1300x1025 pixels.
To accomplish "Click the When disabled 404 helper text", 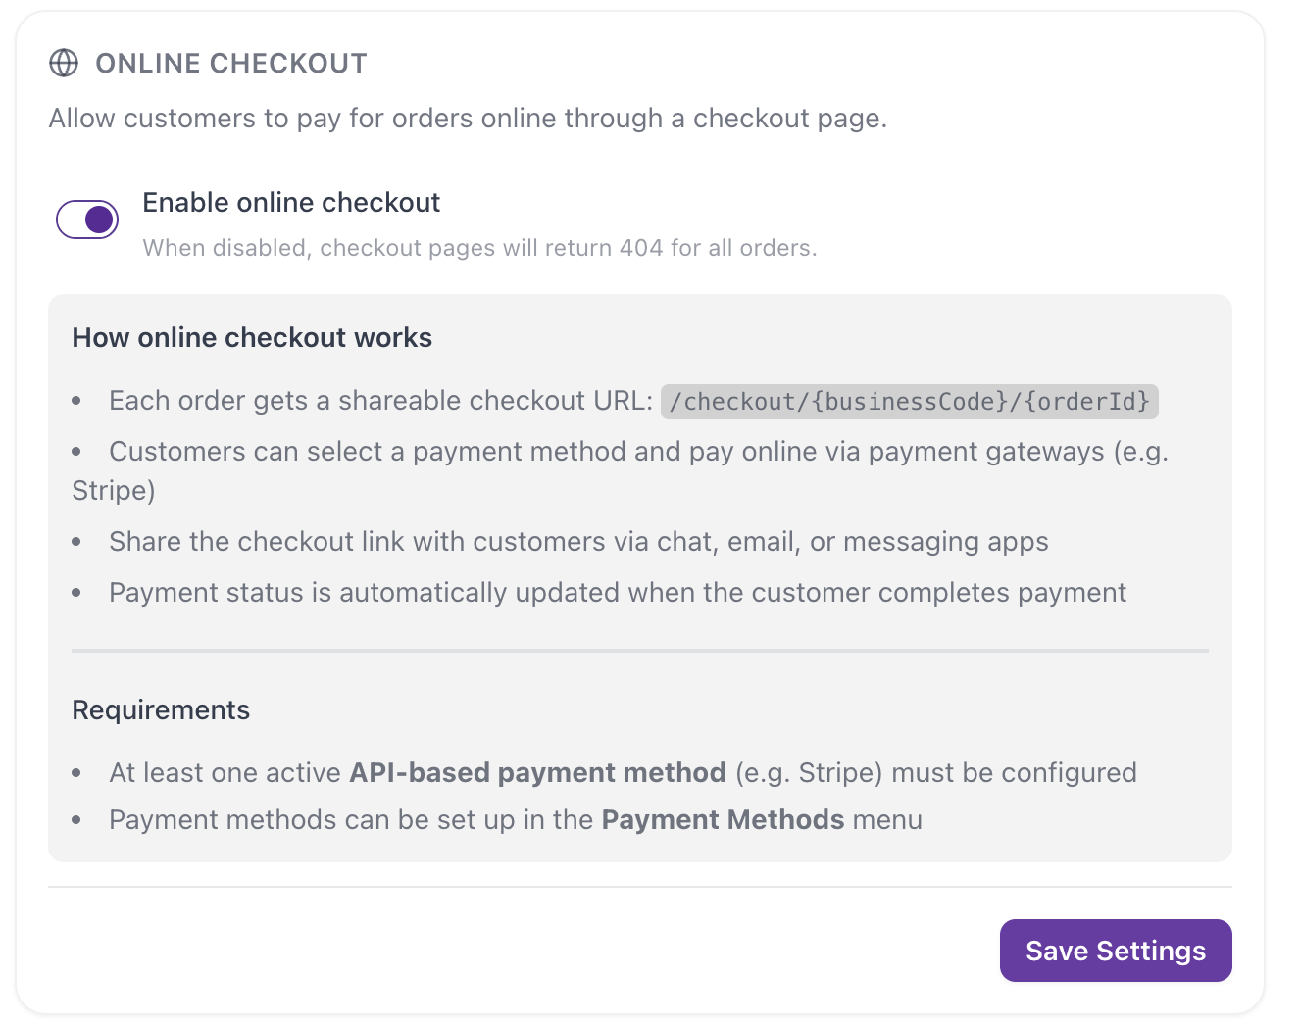I will [x=479, y=248].
